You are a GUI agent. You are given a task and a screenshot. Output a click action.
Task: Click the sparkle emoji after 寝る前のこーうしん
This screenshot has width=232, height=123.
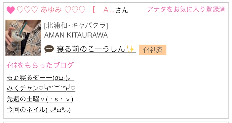[130, 49]
